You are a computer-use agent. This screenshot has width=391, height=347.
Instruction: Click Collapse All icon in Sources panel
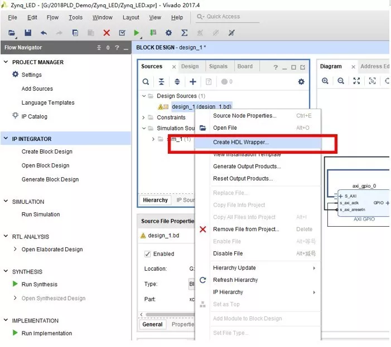(x=161, y=82)
